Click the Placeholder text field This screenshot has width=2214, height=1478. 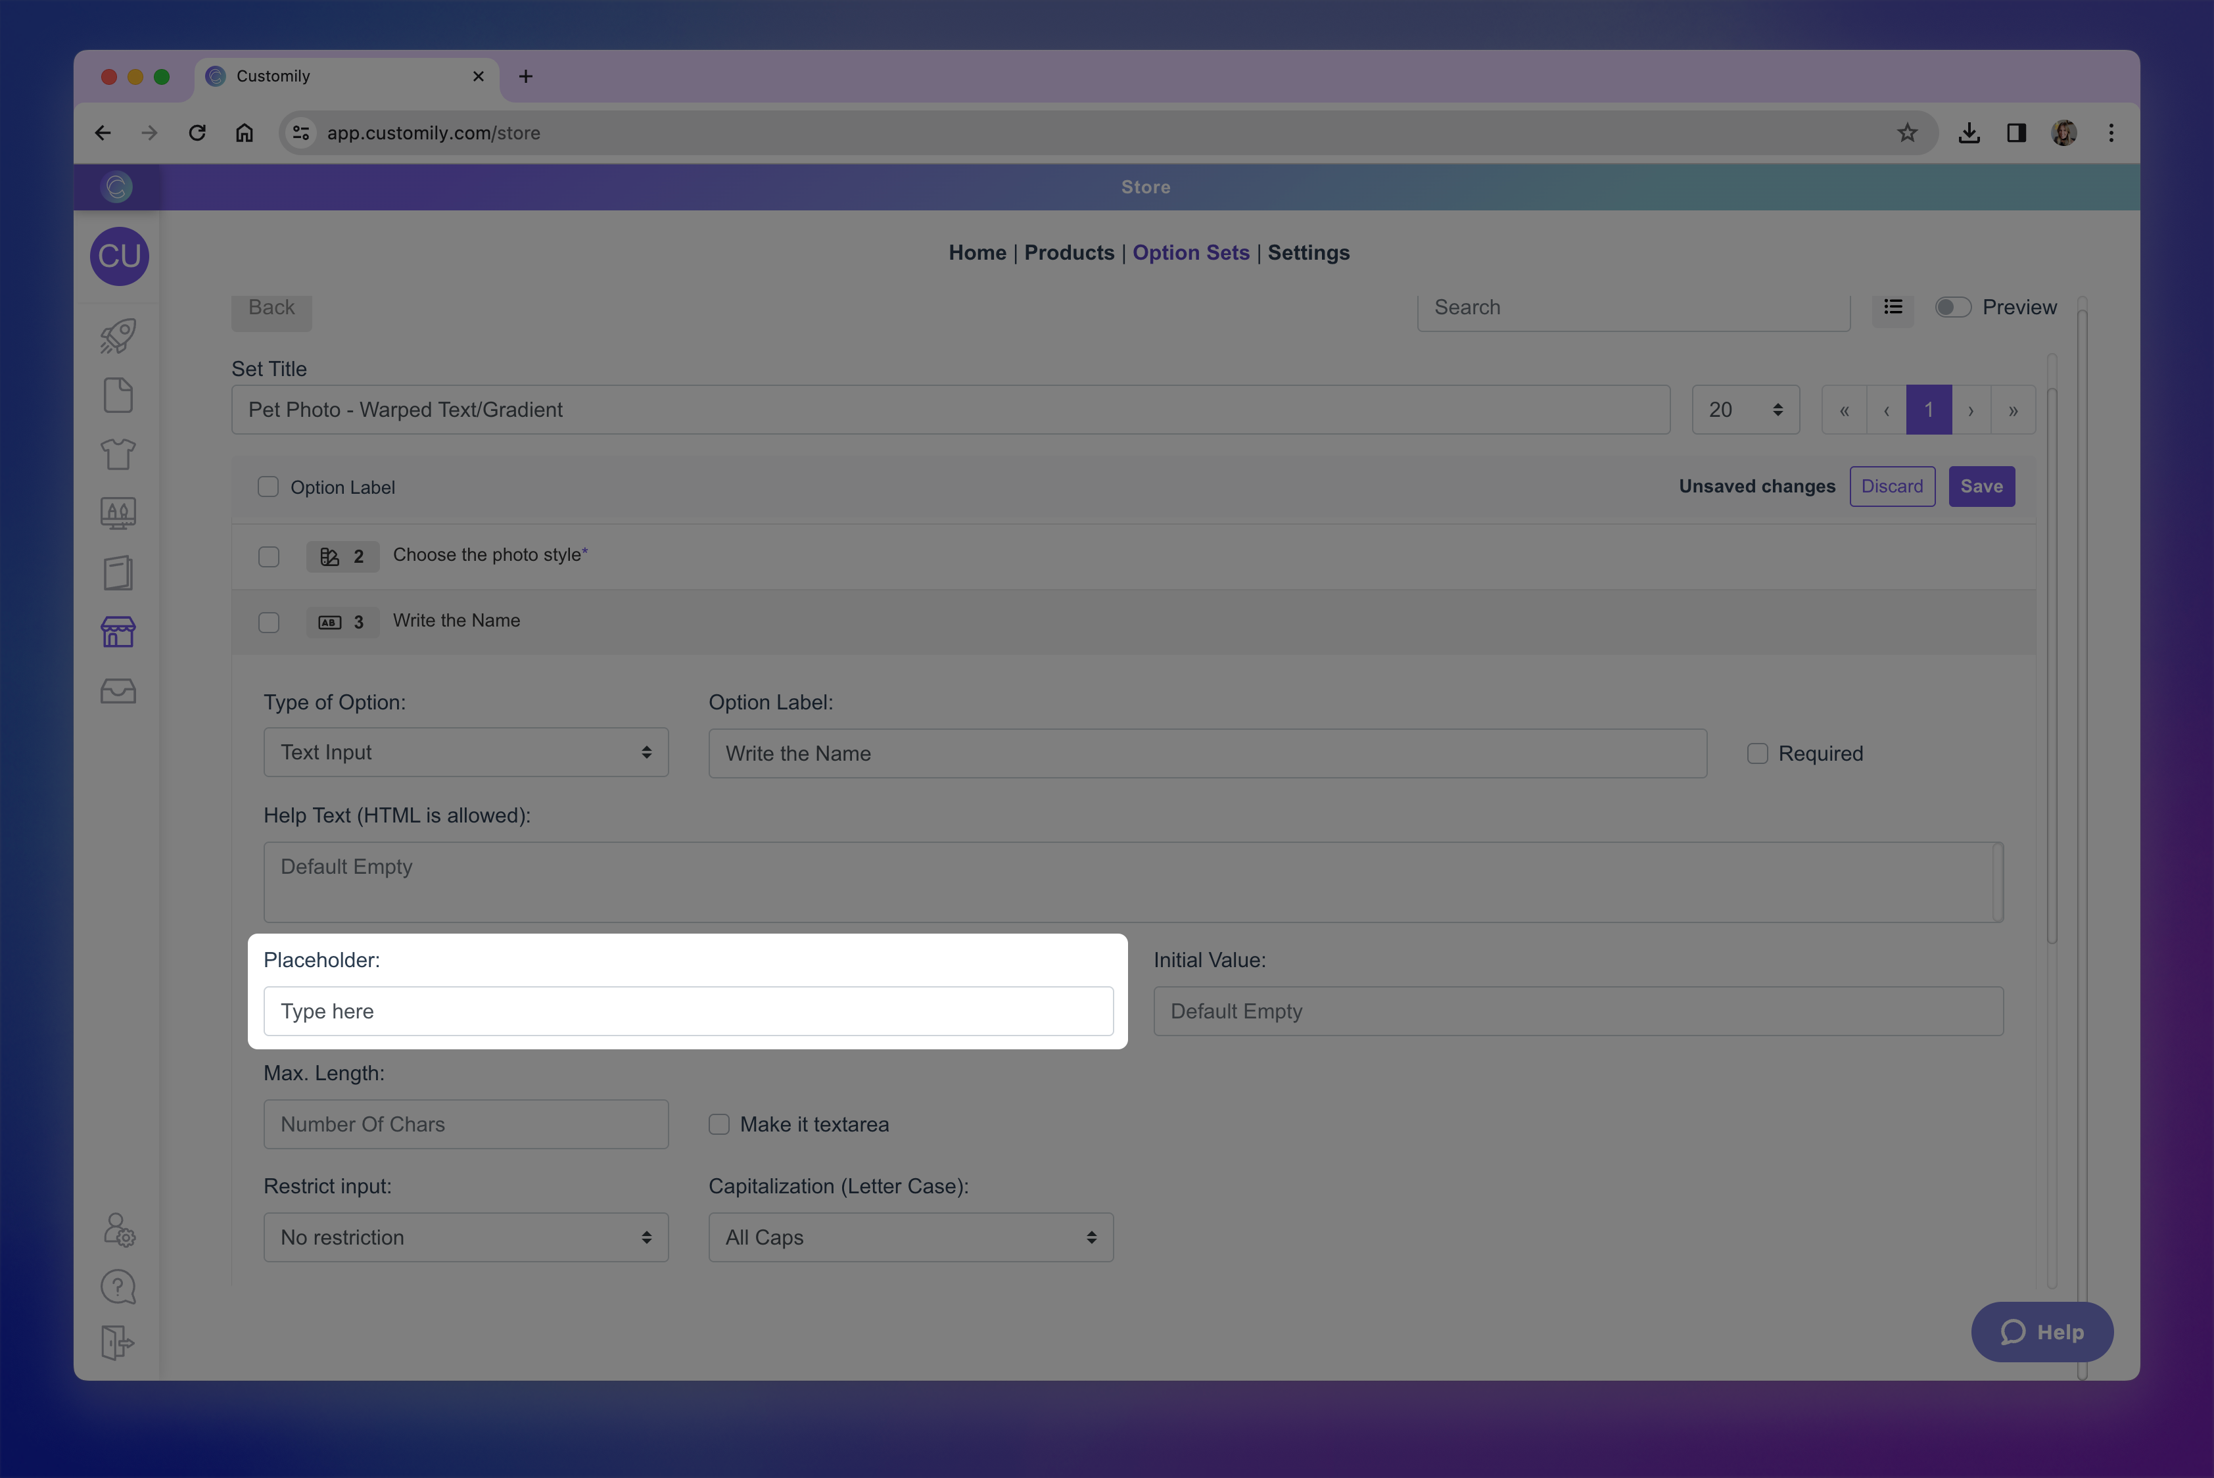coord(688,1011)
